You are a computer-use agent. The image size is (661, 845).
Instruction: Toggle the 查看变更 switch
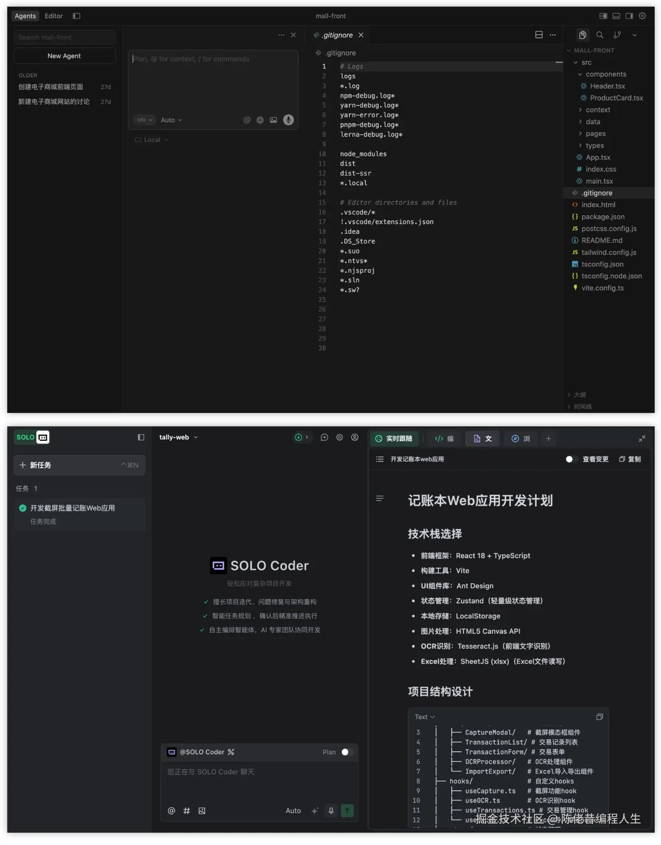[x=571, y=460]
